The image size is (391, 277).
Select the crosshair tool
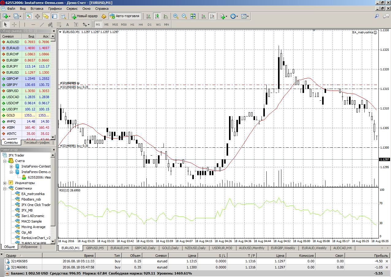coord(14,24)
